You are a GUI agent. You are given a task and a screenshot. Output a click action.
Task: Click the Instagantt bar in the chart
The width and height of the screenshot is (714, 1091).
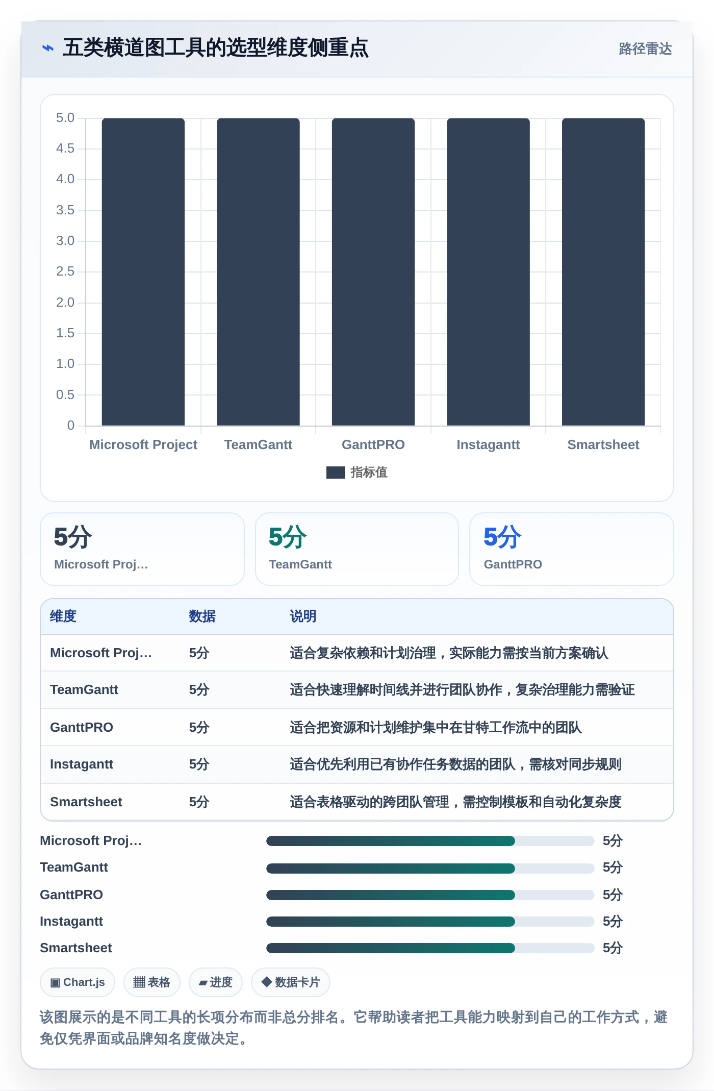[x=488, y=271]
